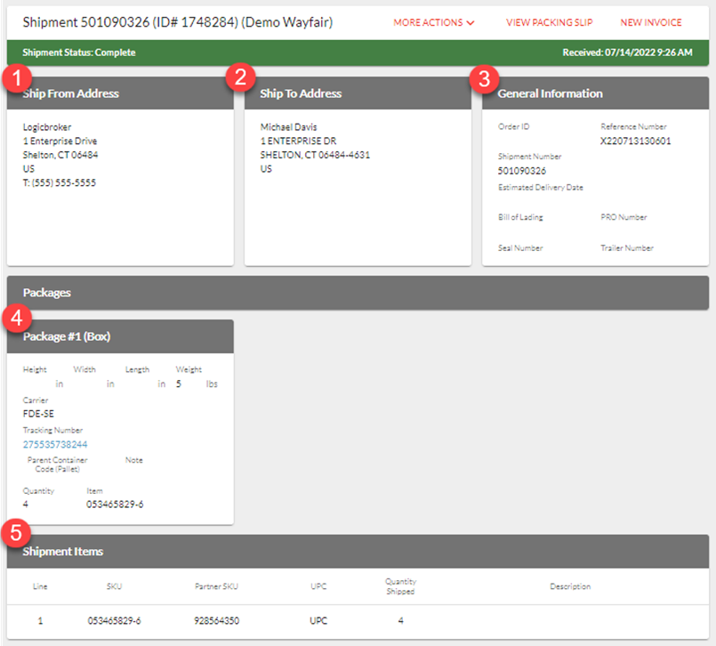Image resolution: width=716 pixels, height=646 pixels.
Task: Select Partner SKU 928564350 in table
Action: 217,620
